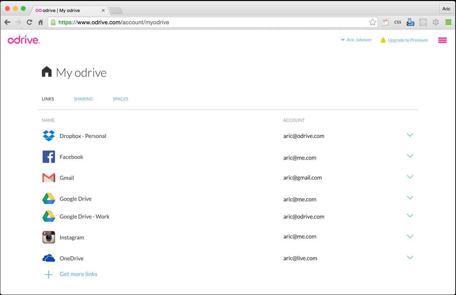Click the OneDrive cloud icon
Image resolution: width=456 pixels, height=295 pixels.
coord(49,258)
